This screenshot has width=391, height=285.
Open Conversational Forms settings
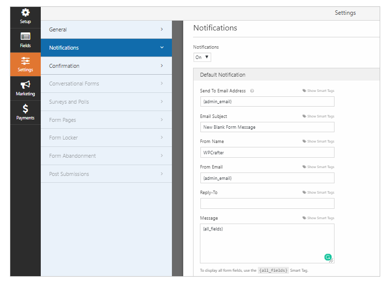[x=106, y=84]
